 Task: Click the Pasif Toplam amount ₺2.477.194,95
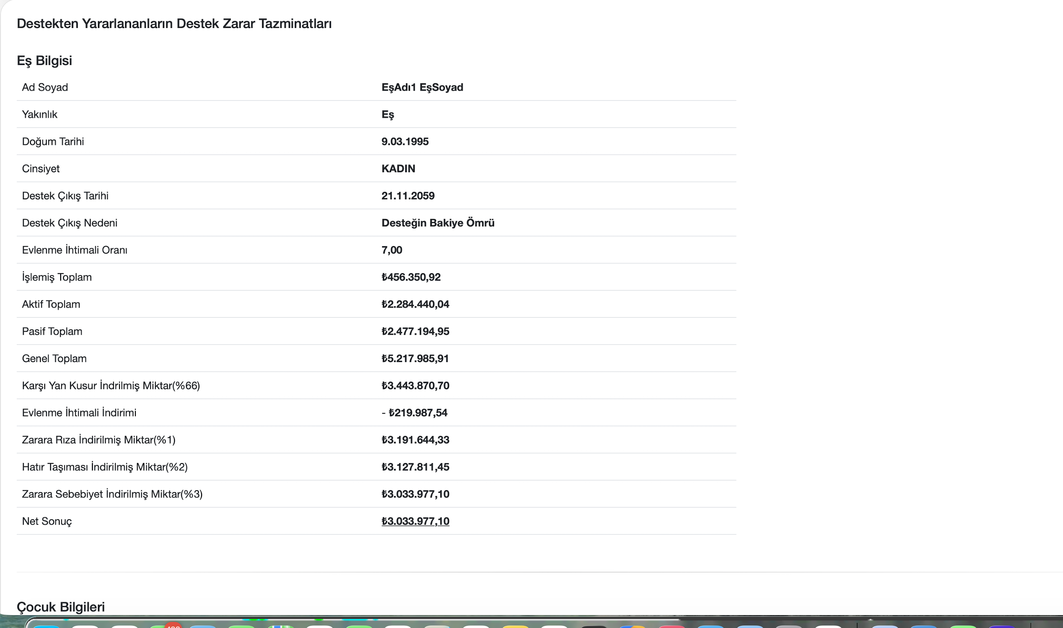point(415,331)
